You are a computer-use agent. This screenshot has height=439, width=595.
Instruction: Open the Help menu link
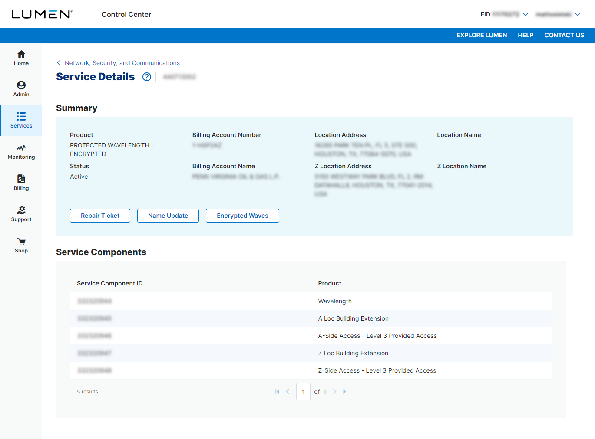click(526, 35)
